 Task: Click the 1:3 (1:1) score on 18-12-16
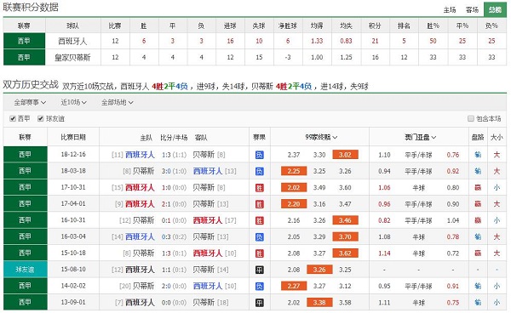click(x=174, y=155)
